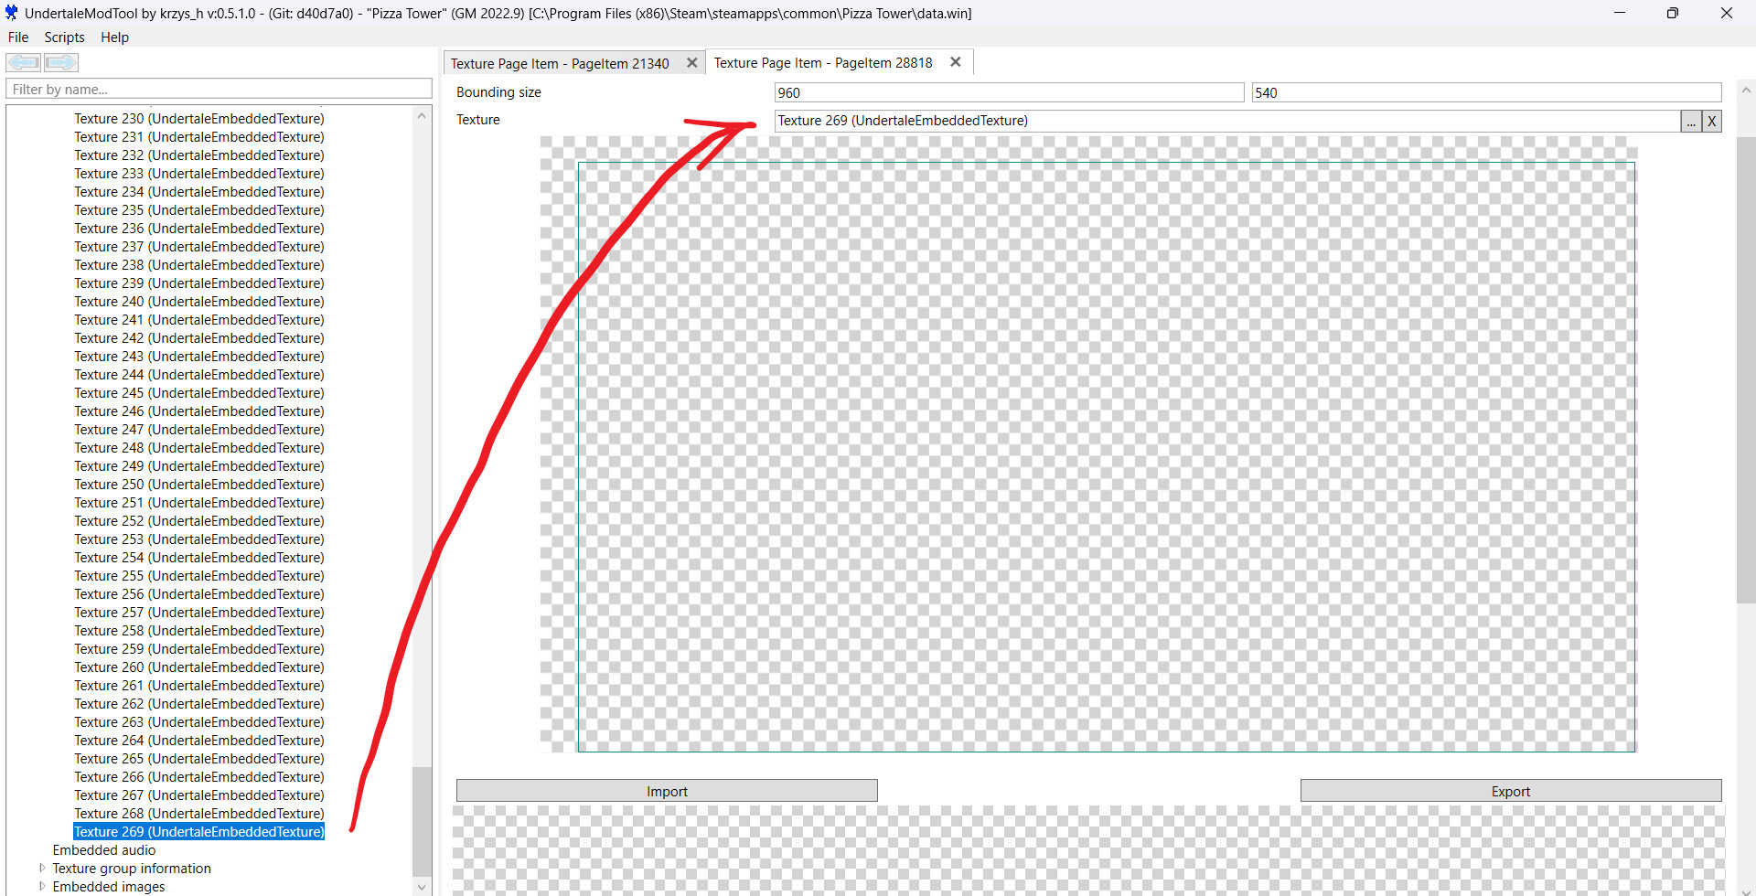Close the PageItem 21340 tab

[691, 63]
